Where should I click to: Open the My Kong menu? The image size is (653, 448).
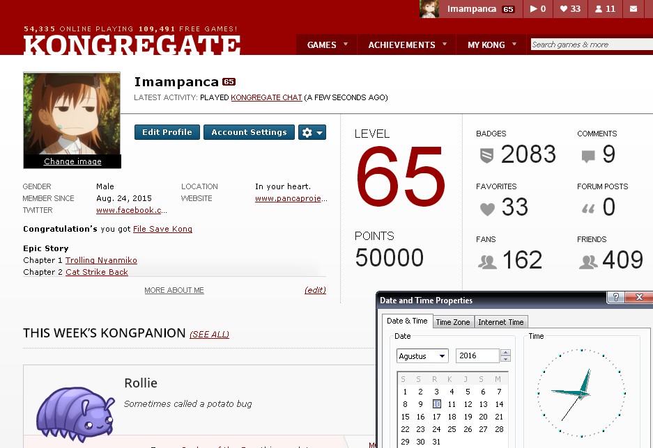point(486,45)
